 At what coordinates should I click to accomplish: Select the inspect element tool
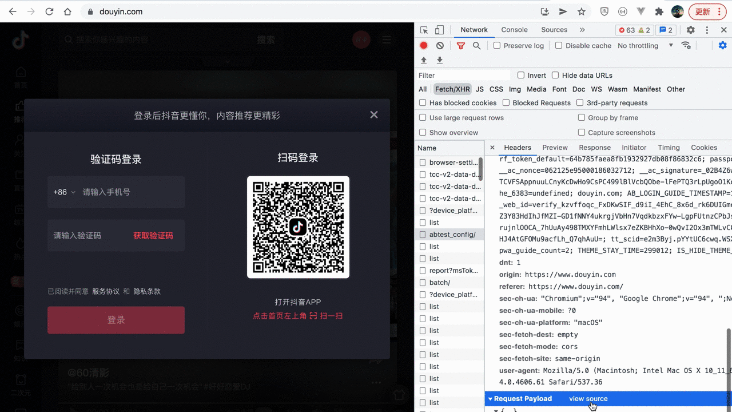[423, 29]
